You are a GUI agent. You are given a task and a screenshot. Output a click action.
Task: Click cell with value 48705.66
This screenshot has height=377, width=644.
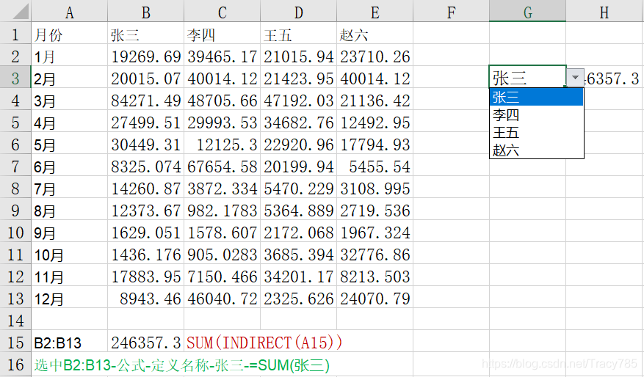point(222,100)
